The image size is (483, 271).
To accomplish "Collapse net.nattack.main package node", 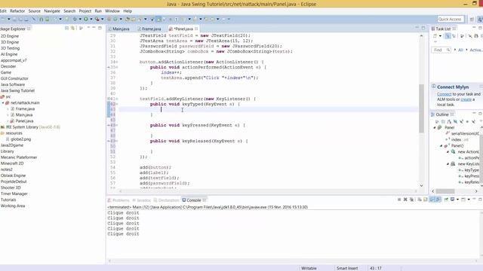I will coord(3,102).
